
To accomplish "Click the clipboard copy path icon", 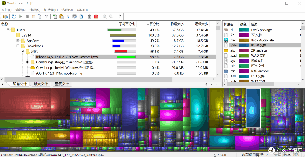I will (x=61, y=16).
